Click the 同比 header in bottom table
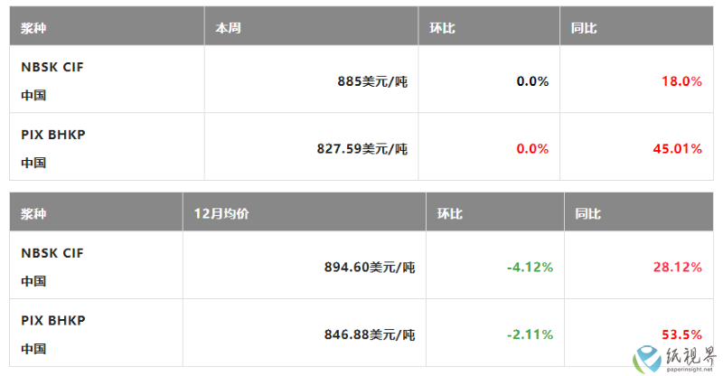723x376 pixels. [x=588, y=213]
